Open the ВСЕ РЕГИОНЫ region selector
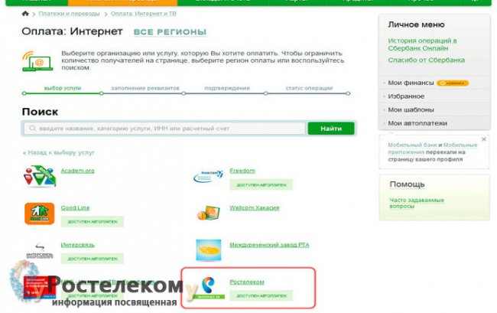 pos(170,32)
